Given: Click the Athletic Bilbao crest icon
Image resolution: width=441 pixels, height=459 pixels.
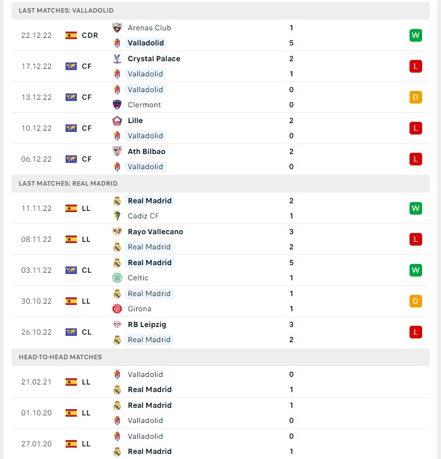Looking at the screenshot, I should pos(117,152).
